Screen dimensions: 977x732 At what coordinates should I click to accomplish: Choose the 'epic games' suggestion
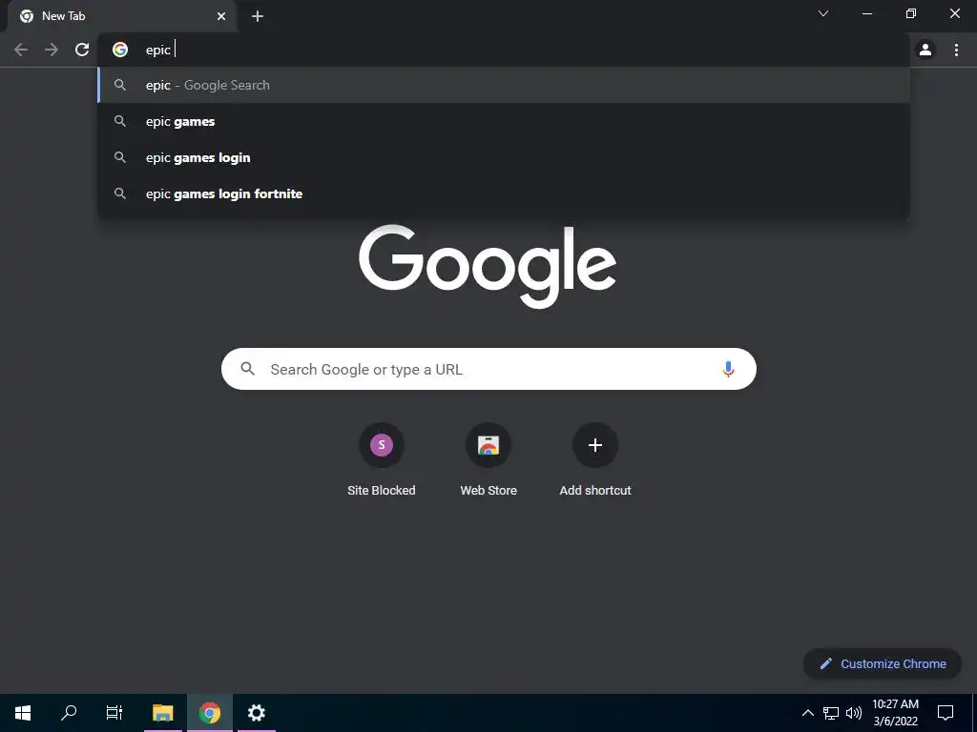point(504,121)
